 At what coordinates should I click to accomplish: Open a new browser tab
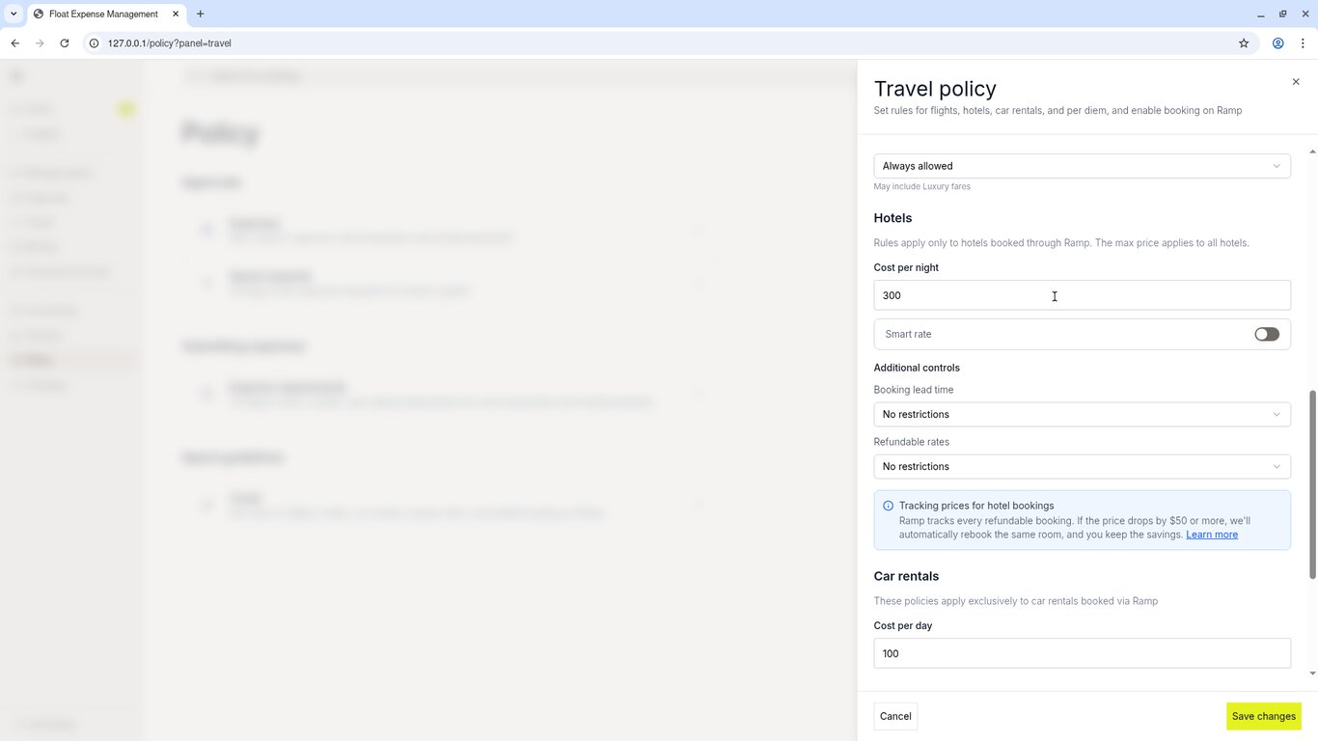pos(200,14)
